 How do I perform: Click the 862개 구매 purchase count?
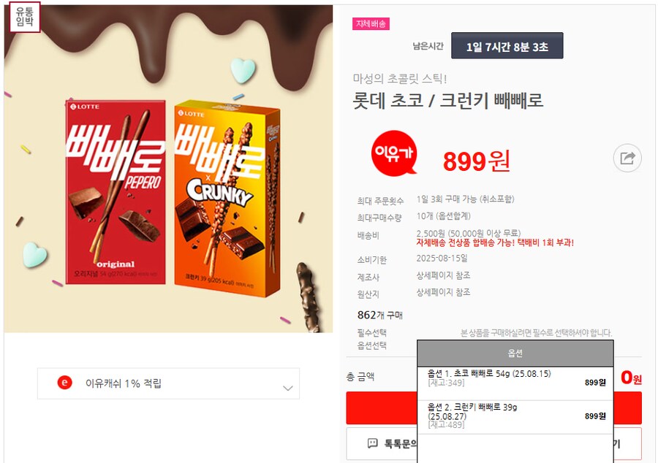point(379,315)
